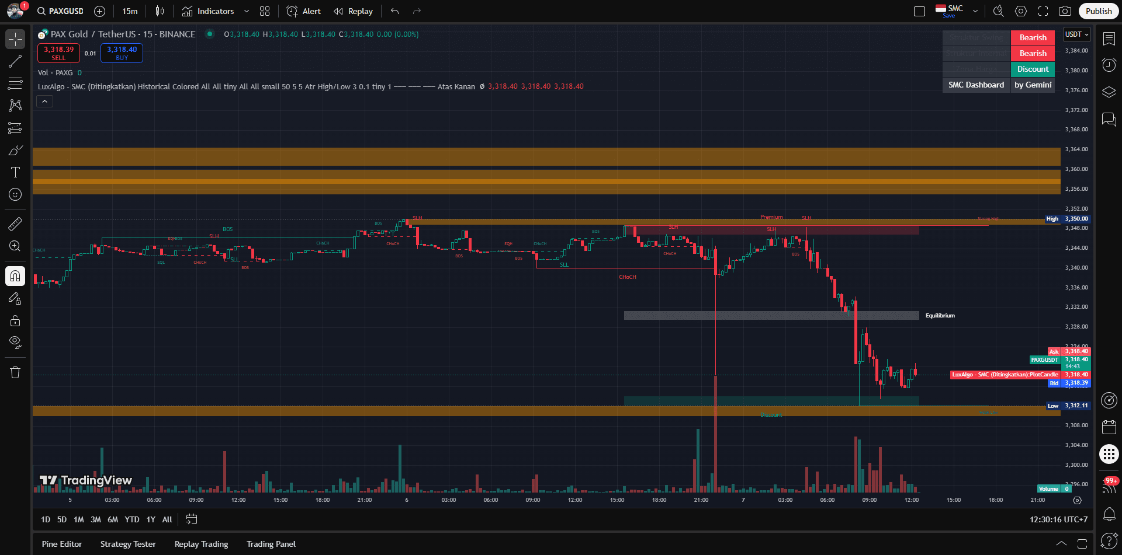Toggle hide all drawings eye icon
Screen dimensions: 1122x555
pos(15,342)
